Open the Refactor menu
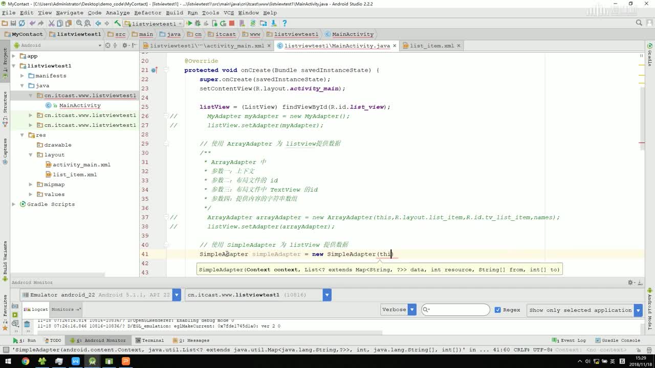The width and height of the screenshot is (655, 368). (148, 13)
